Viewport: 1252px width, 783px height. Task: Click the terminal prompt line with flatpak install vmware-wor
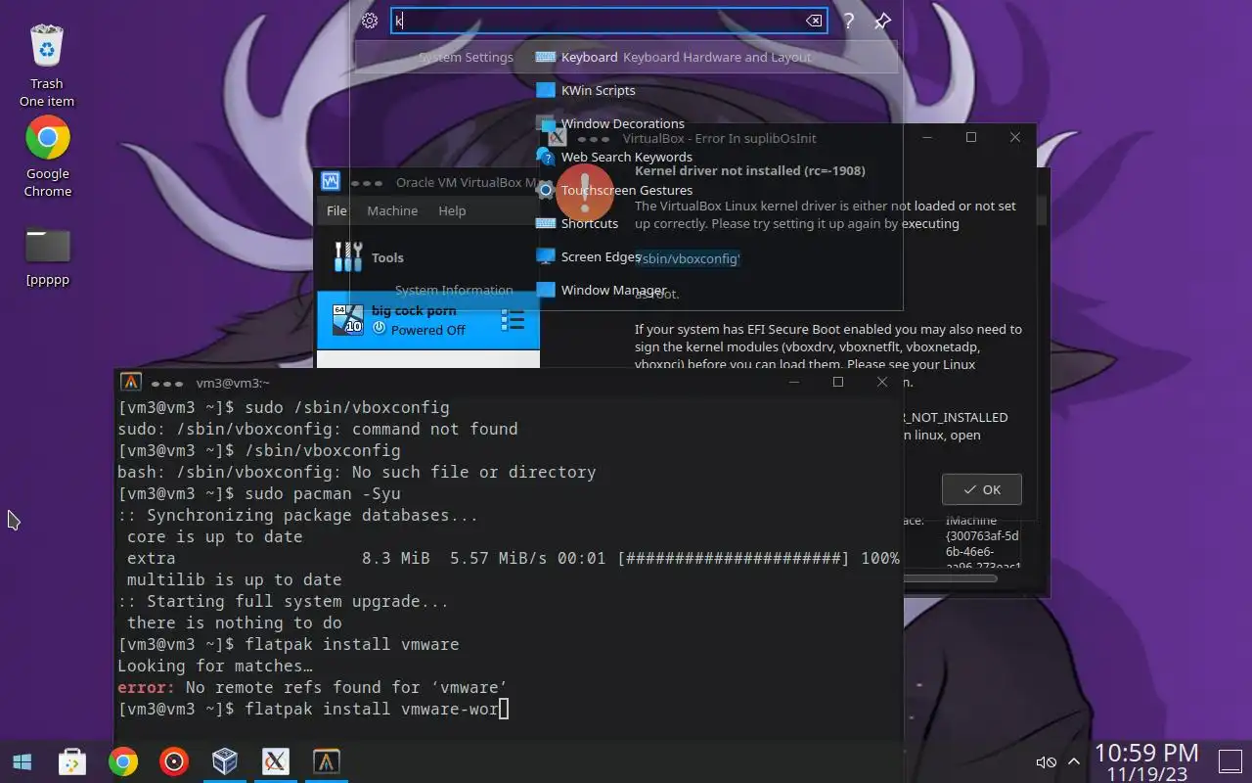pos(313,709)
